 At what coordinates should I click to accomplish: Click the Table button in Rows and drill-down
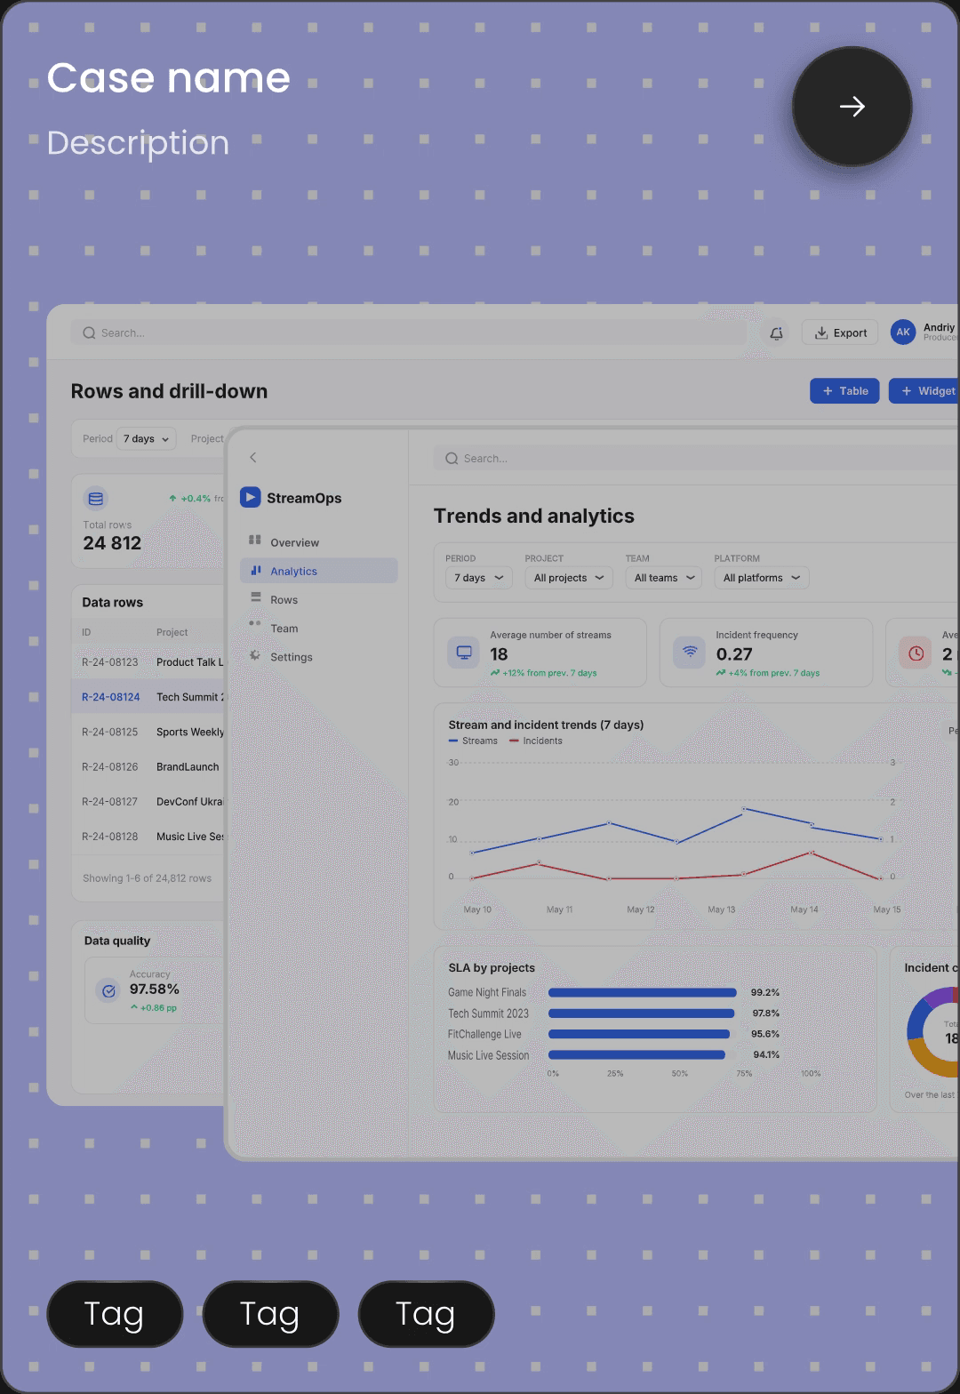844,391
